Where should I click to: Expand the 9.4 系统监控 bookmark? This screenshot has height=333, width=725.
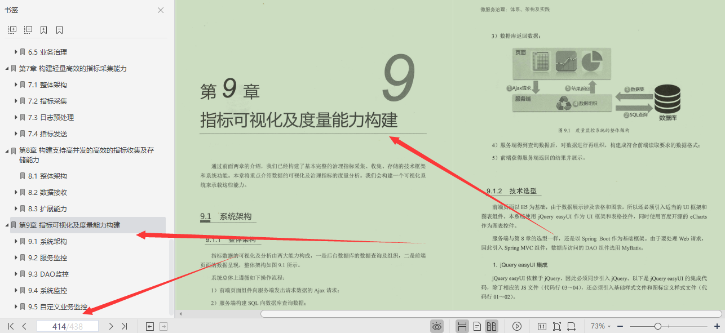click(16, 290)
